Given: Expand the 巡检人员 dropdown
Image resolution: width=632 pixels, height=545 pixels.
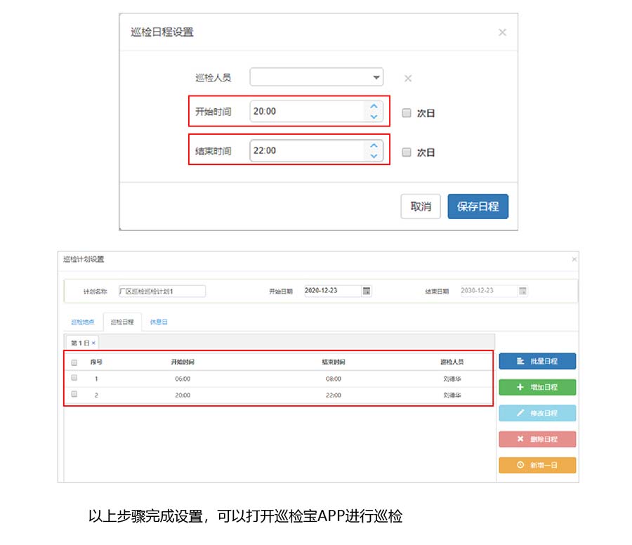Looking at the screenshot, I should click(x=376, y=77).
